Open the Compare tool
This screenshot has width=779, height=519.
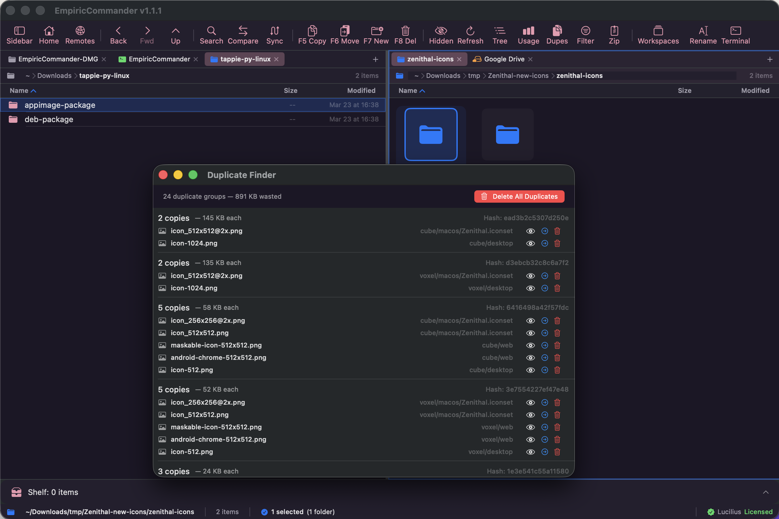(243, 34)
